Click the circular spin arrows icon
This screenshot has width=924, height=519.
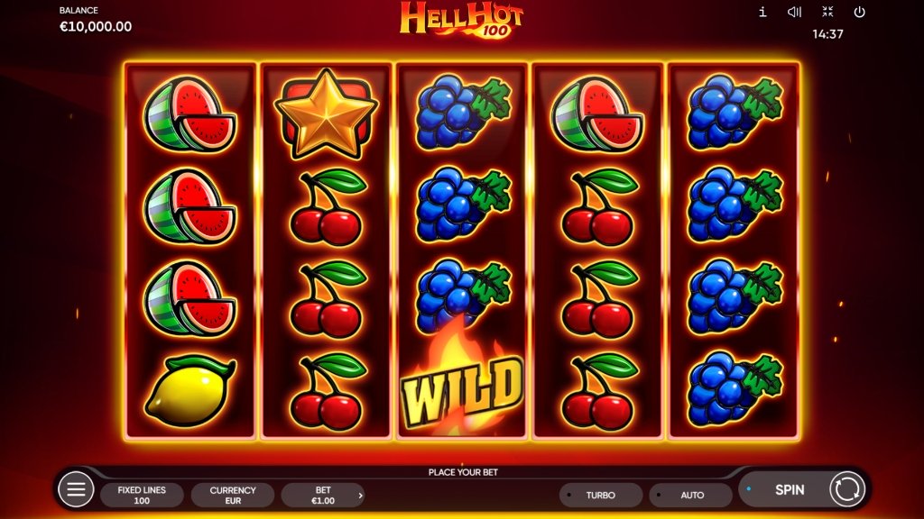846,489
